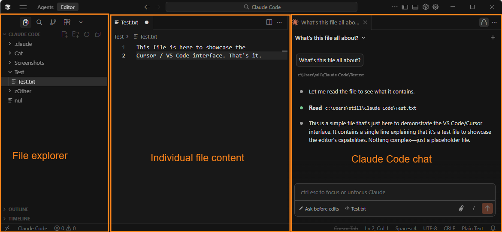Toggle the bottom panel layout icon
The width and height of the screenshot is (502, 232).
[415, 7]
